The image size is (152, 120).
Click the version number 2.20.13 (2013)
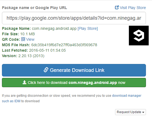point(31,56)
